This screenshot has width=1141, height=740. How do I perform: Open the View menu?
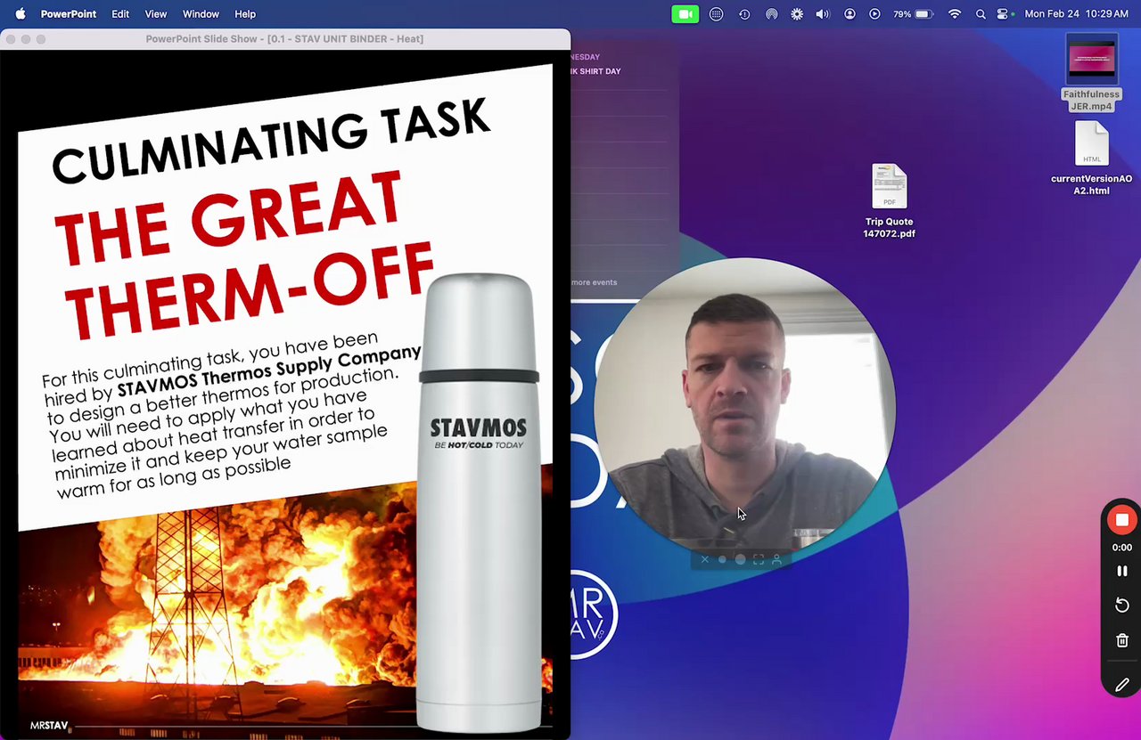[x=156, y=14]
